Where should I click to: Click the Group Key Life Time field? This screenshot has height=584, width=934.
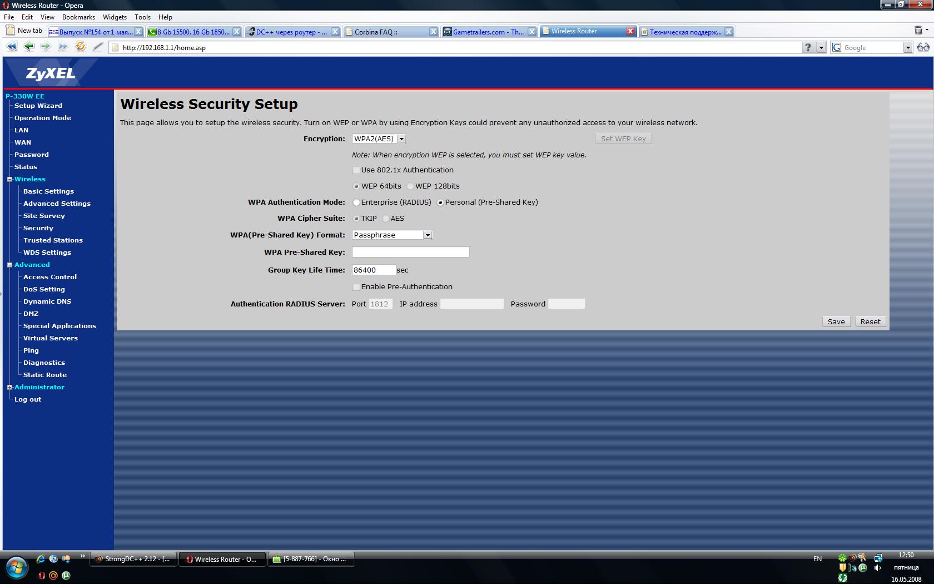tap(374, 270)
